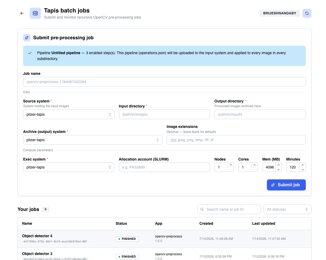Click the jobs count badge showing 6
326x260 pixels.
click(x=46, y=209)
